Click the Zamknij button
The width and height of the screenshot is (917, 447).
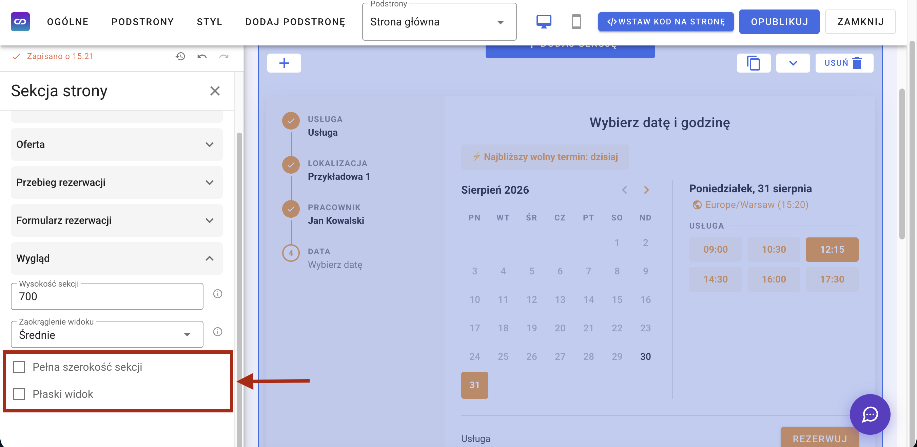(860, 22)
